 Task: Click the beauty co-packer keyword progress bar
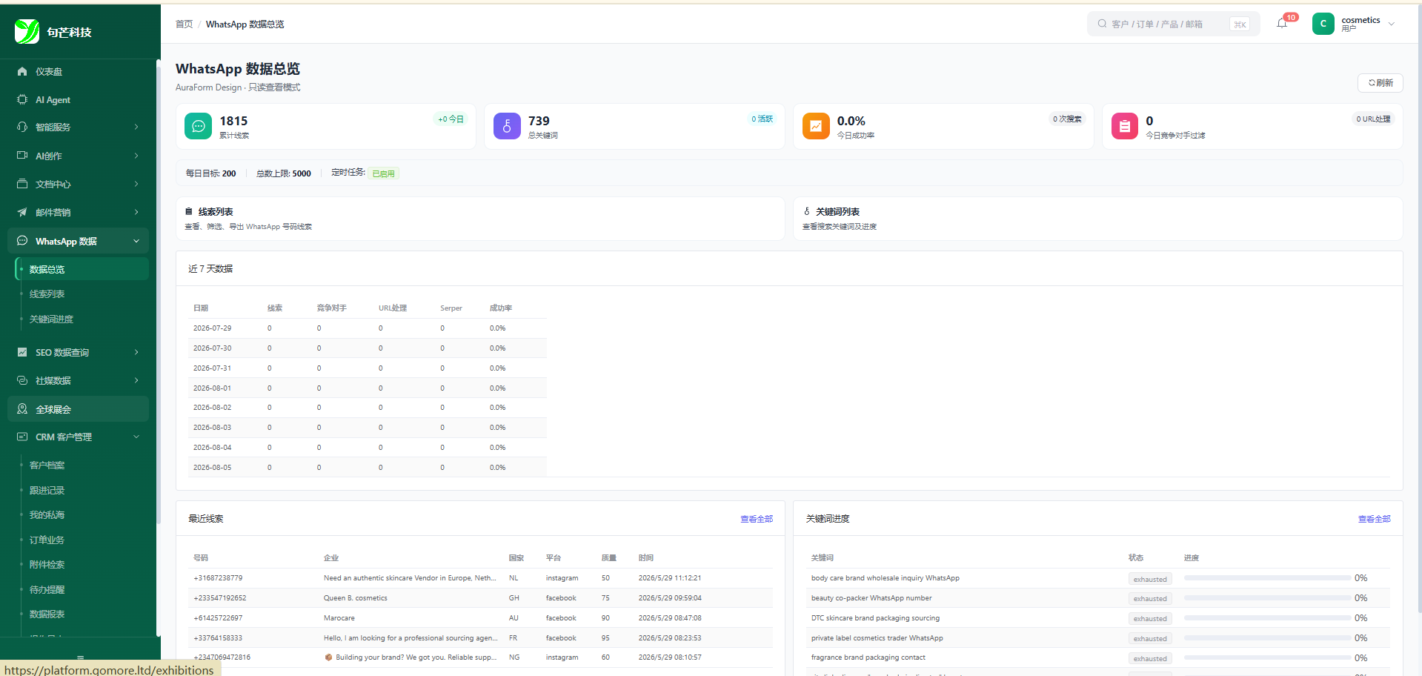1267,598
